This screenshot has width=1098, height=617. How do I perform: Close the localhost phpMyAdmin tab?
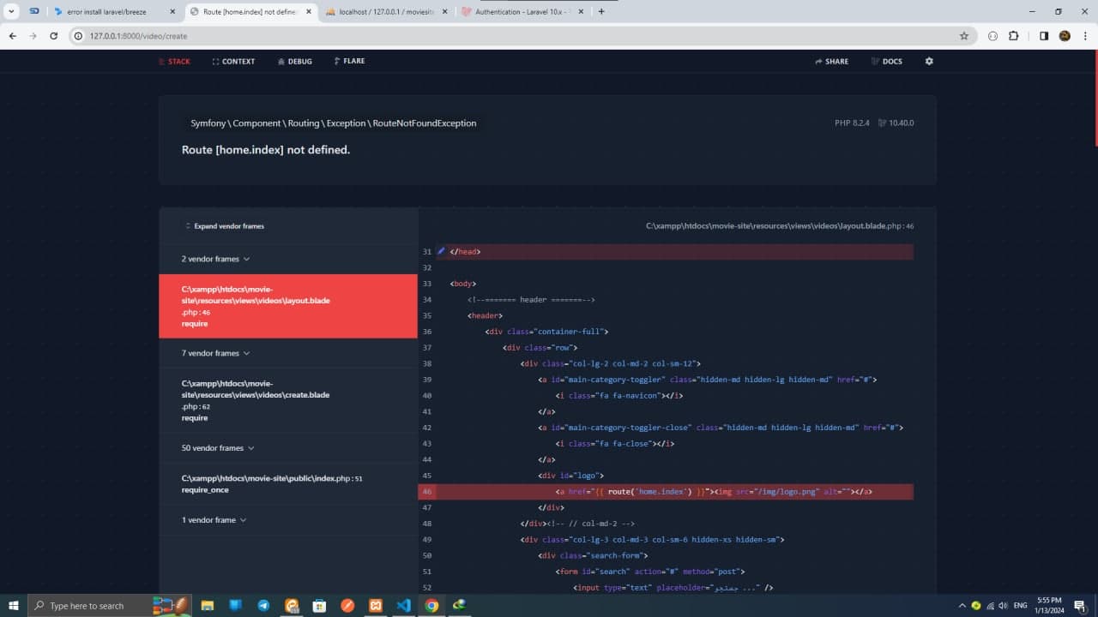(x=444, y=12)
